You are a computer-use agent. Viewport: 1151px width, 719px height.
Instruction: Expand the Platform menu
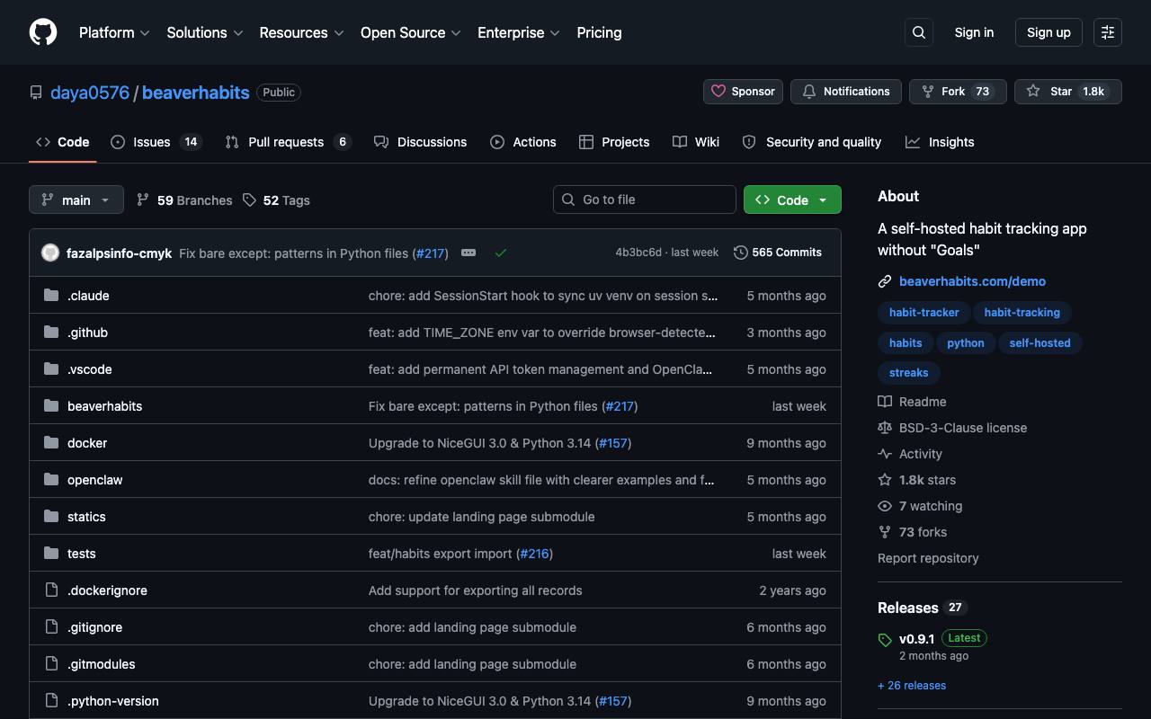point(114,32)
